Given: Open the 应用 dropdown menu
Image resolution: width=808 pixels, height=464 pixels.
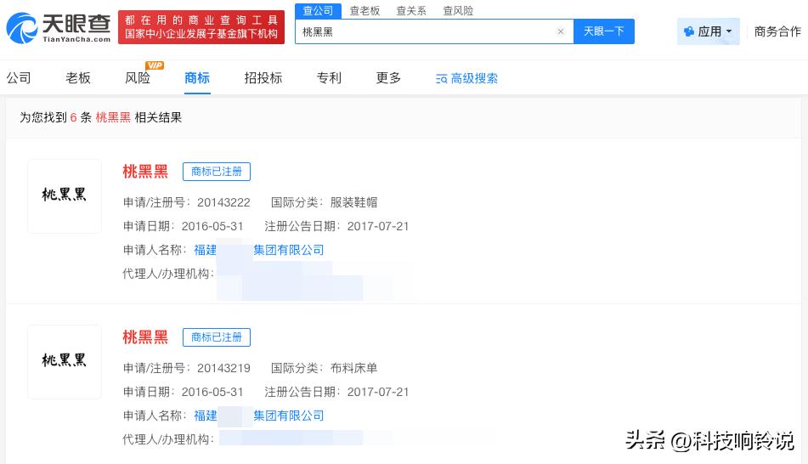Looking at the screenshot, I should pos(708,31).
